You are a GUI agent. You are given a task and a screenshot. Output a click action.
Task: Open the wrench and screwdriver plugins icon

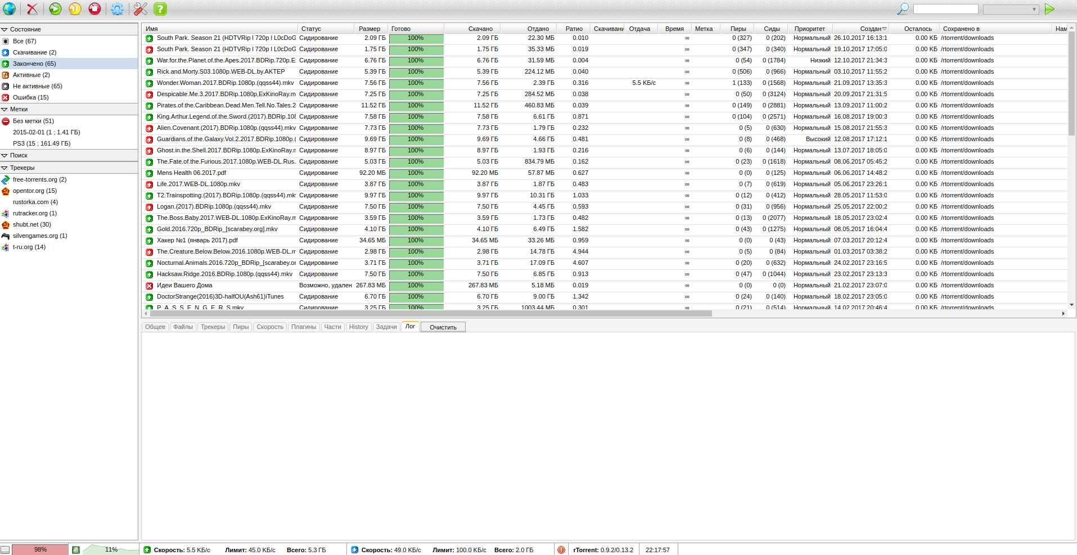(x=140, y=9)
